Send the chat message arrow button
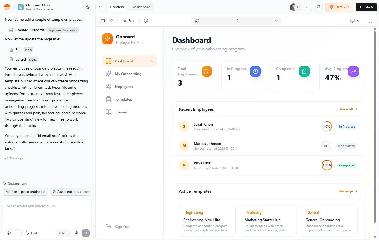The width and height of the screenshot is (379, 240). pos(86,233)
